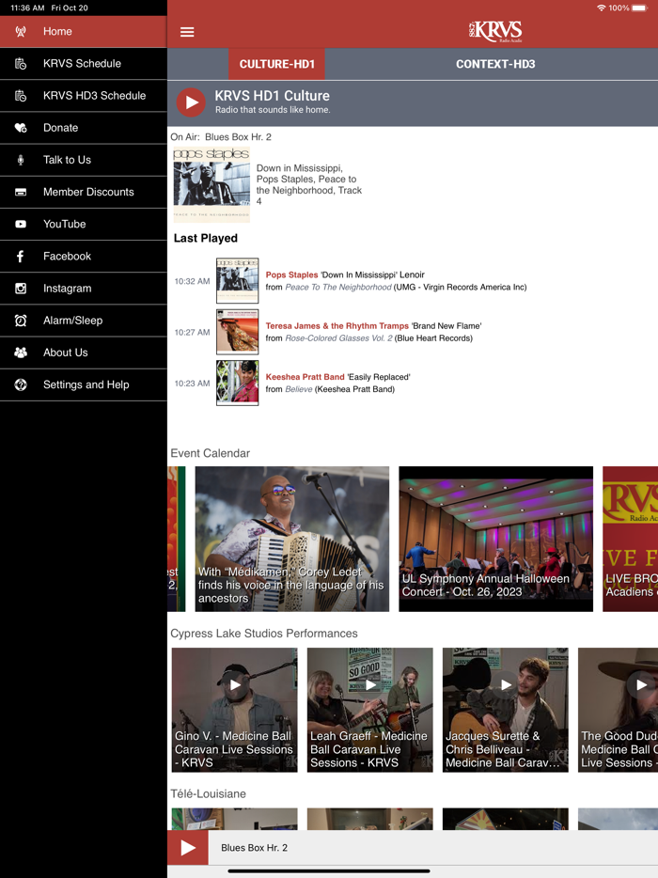Viewport: 658px width, 878px height.
Task: Tap the 10:27 AM Teresa James album thumbnail
Action: [238, 332]
